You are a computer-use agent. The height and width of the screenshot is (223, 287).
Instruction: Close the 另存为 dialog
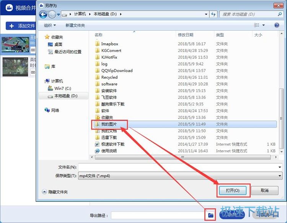tap(279, 6)
